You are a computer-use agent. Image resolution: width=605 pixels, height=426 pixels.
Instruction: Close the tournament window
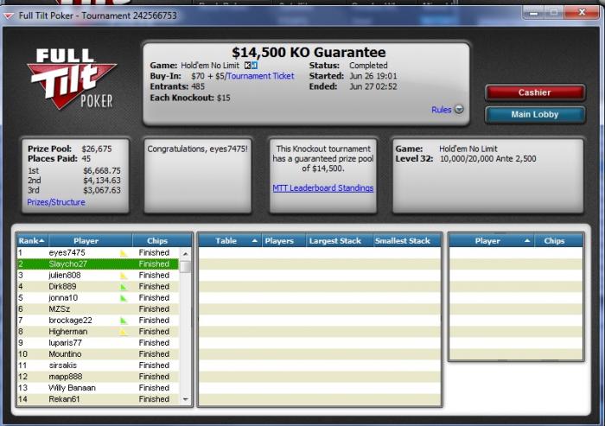[582, 13]
